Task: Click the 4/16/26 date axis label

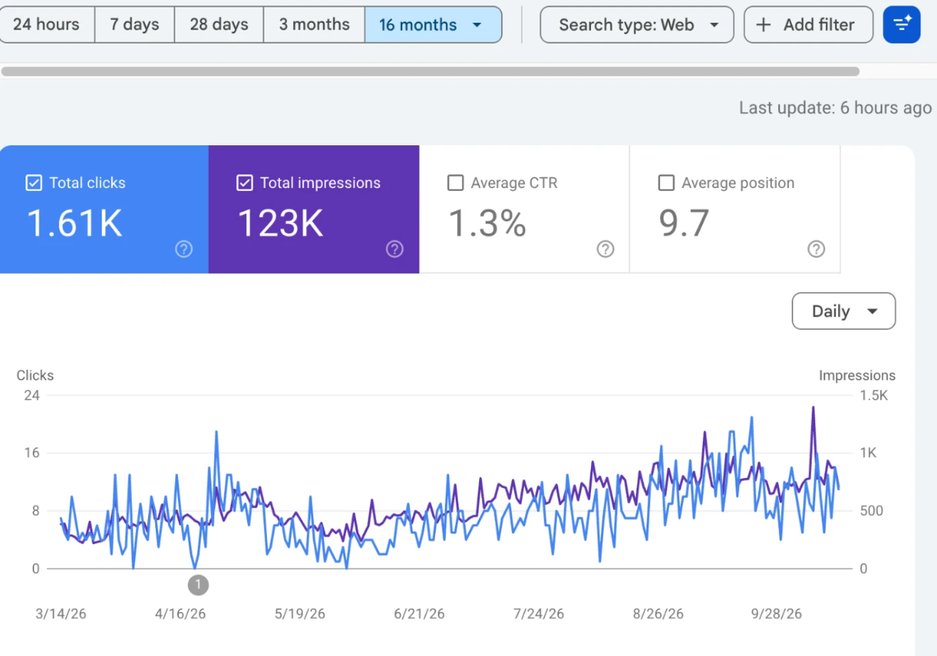Action: [x=180, y=614]
